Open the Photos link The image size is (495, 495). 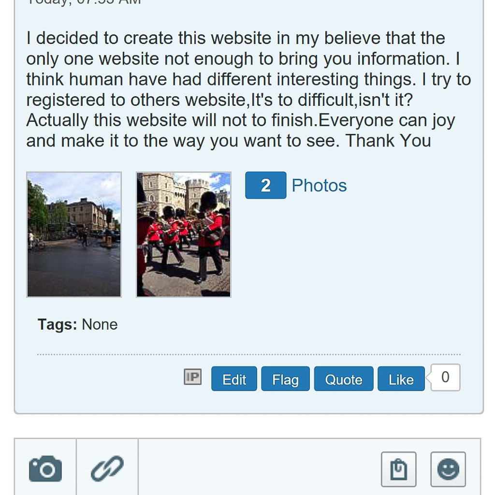[319, 186]
